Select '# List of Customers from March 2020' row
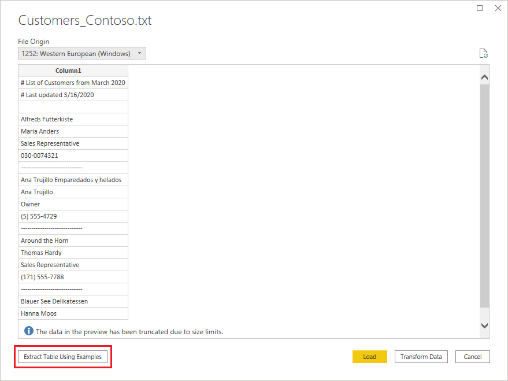This screenshot has width=508, height=381. 73,83
